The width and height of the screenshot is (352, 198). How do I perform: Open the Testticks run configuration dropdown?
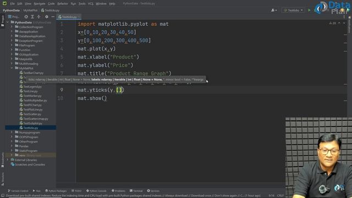293,10
